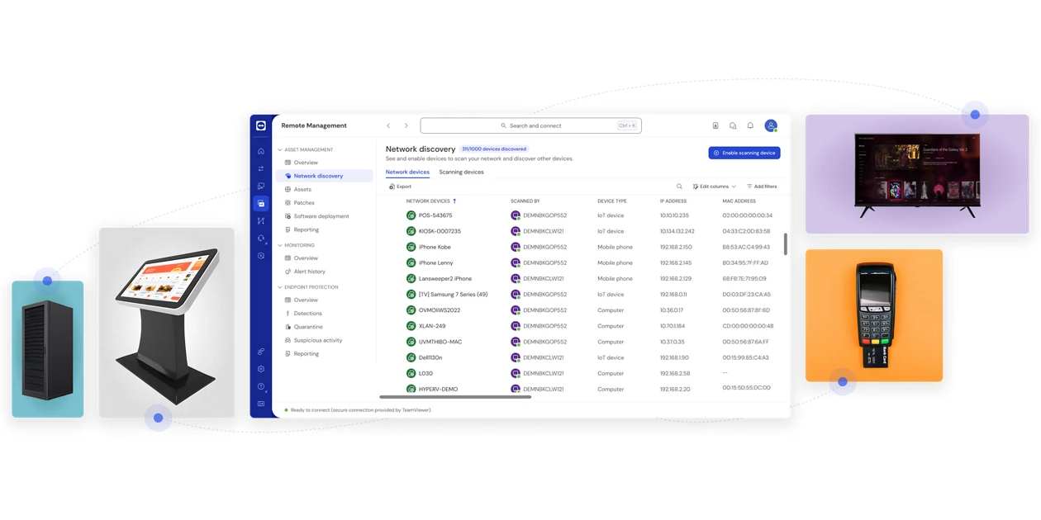1041x520 pixels.
Task: Open the remote connection arrows icon in sidebar
Action: 261,168
